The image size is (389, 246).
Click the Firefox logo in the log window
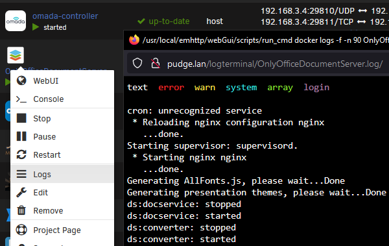pyautogui.click(x=134, y=40)
